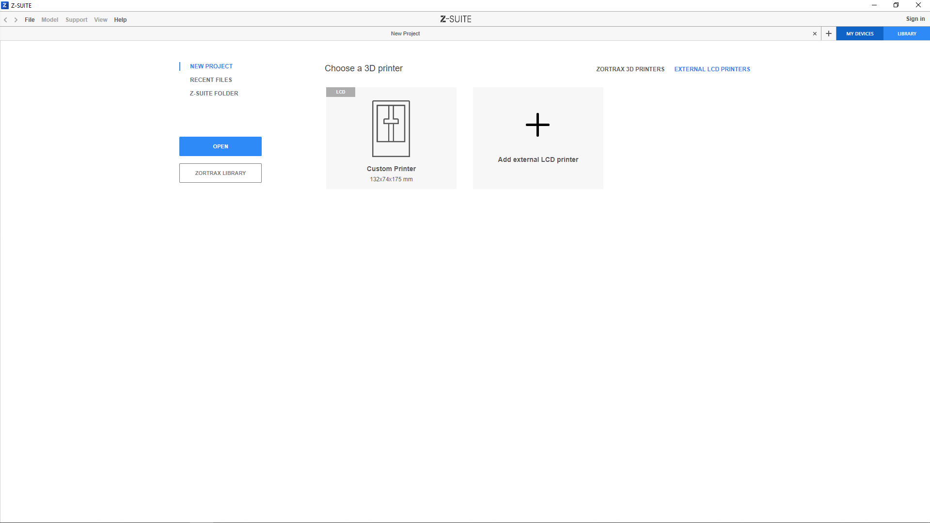Screen dimensions: 930x523
Task: Open the Model menu
Action: tap(49, 20)
